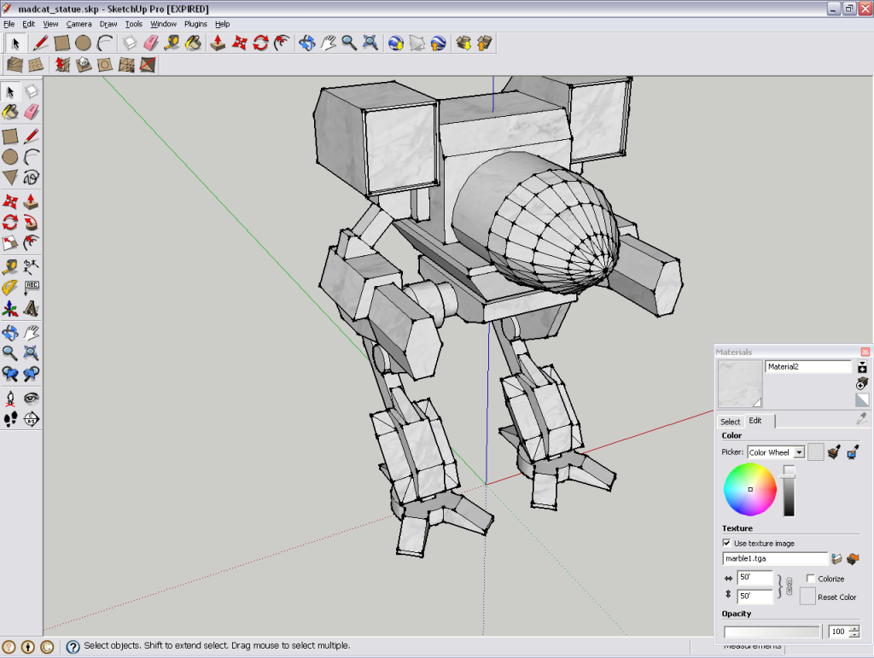Select the Text label tool

click(32, 288)
